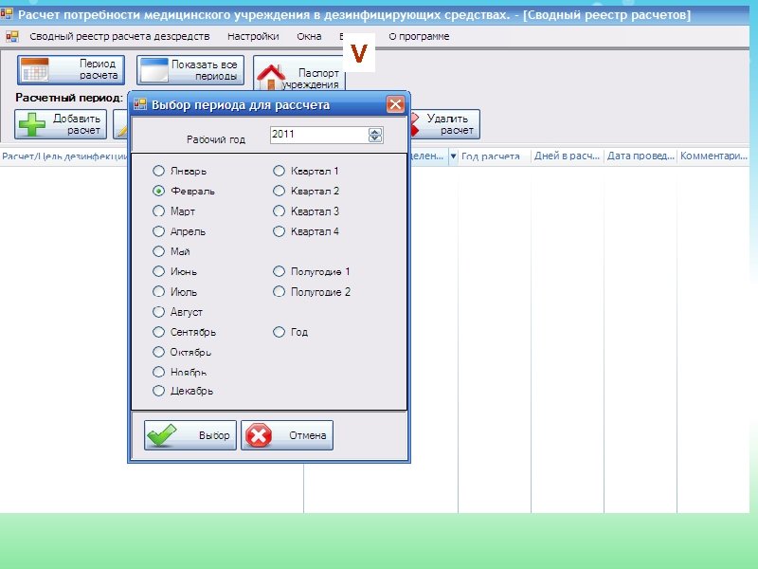This screenshot has width=758, height=569.
Task: Click the Добавить расчет button
Action: [61, 124]
